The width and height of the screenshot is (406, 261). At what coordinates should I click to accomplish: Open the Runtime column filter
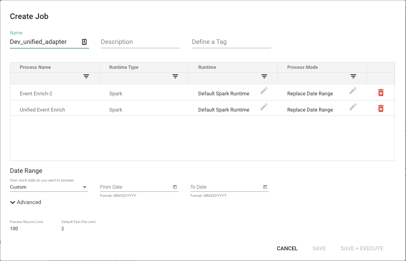264,77
